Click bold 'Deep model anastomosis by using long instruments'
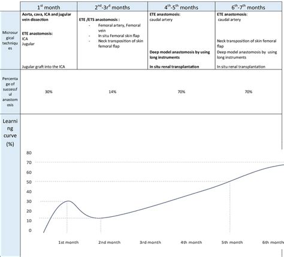Image resolution: width=284 pixels, height=257 pixels. pyautogui.click(x=180, y=55)
